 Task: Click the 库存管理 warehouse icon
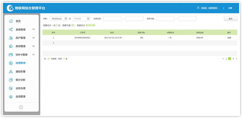[x=11, y=46]
